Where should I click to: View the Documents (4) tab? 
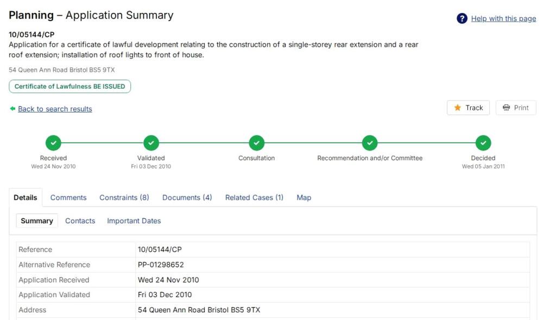click(187, 198)
